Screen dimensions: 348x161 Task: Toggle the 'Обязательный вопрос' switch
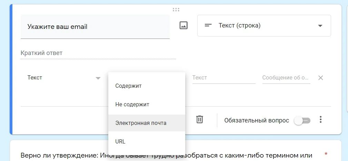click(302, 120)
